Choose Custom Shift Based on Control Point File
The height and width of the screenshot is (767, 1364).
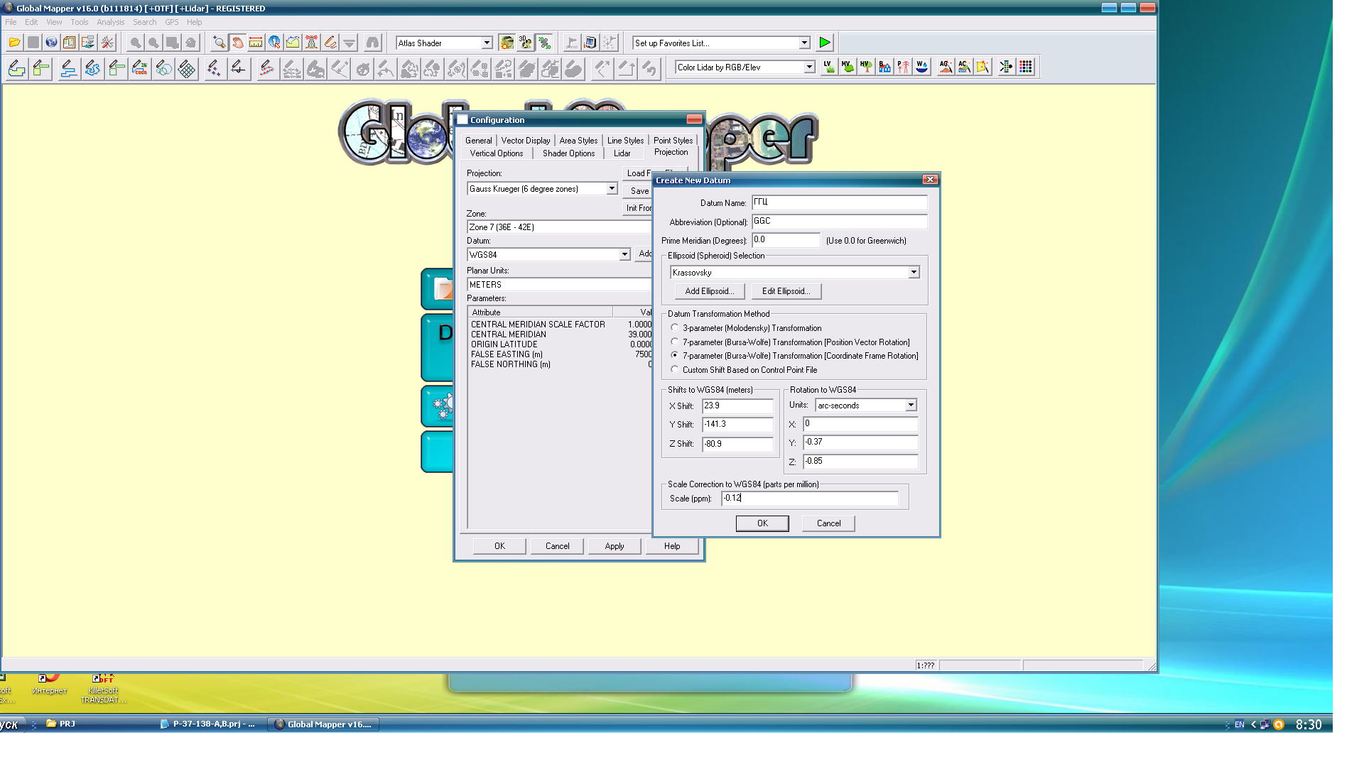674,369
